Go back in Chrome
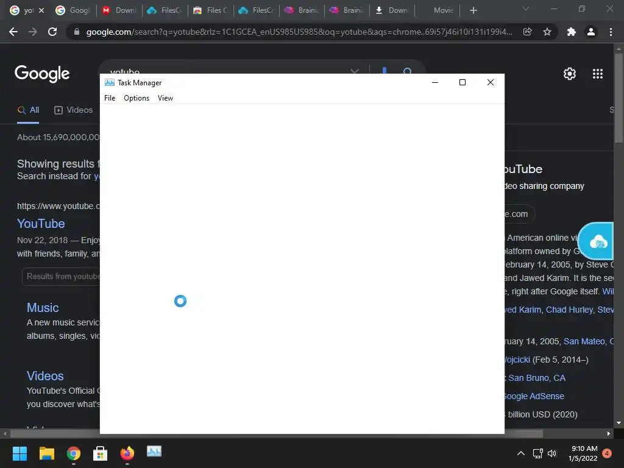Image resolution: width=624 pixels, height=468 pixels. [x=13, y=32]
